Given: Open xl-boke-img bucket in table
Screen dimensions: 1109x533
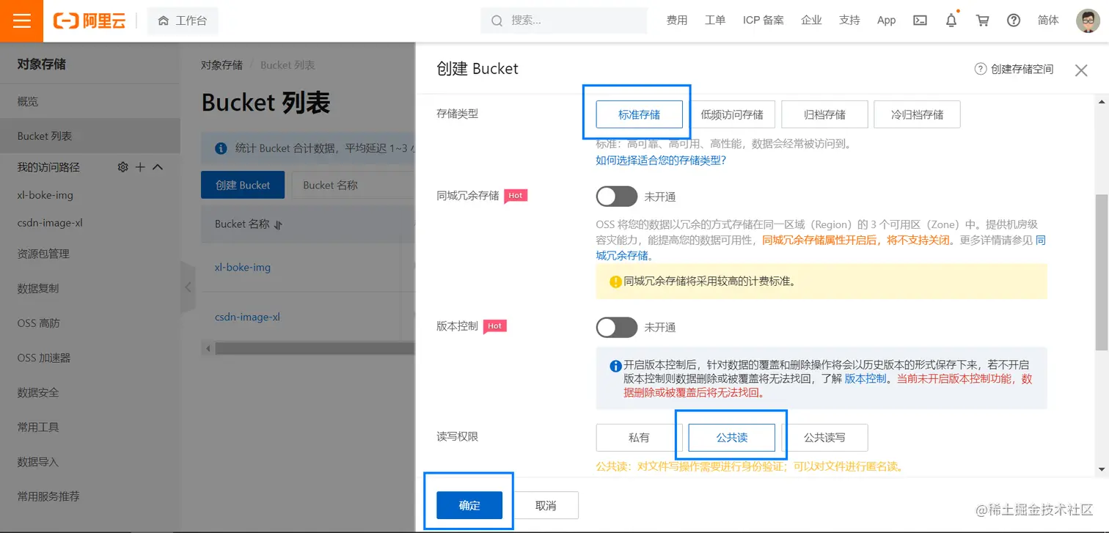Looking at the screenshot, I should 243,268.
